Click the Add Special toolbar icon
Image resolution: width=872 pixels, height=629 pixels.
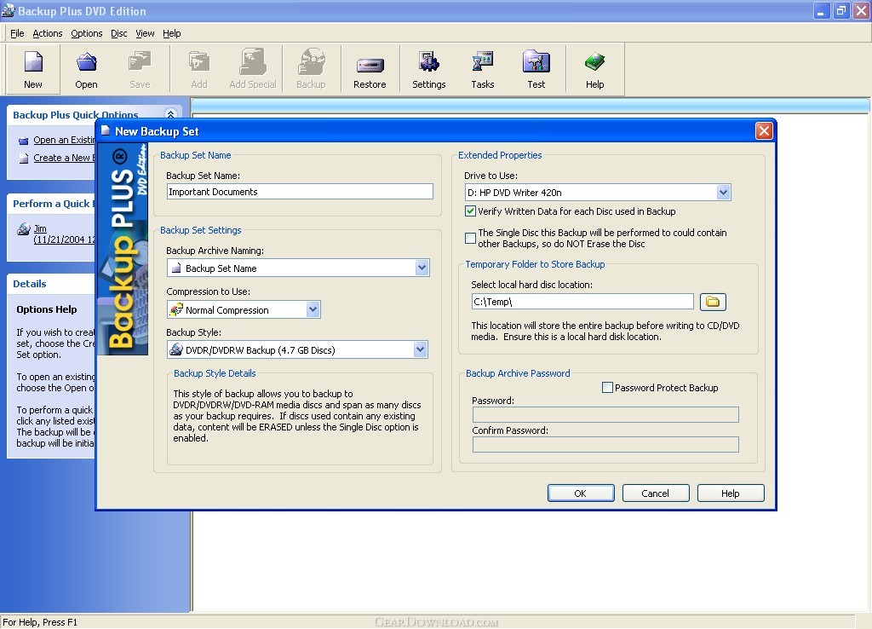pyautogui.click(x=253, y=70)
